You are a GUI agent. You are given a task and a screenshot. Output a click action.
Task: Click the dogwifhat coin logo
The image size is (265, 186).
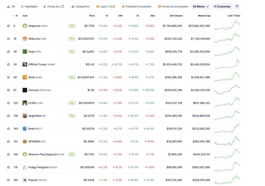click(x=25, y=116)
